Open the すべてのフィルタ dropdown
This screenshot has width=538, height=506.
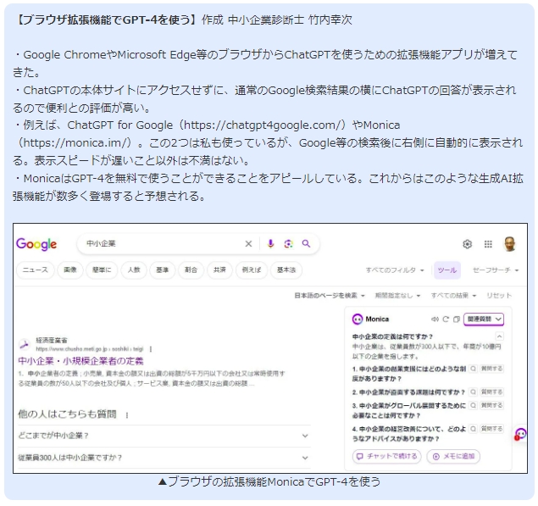pyautogui.click(x=395, y=270)
